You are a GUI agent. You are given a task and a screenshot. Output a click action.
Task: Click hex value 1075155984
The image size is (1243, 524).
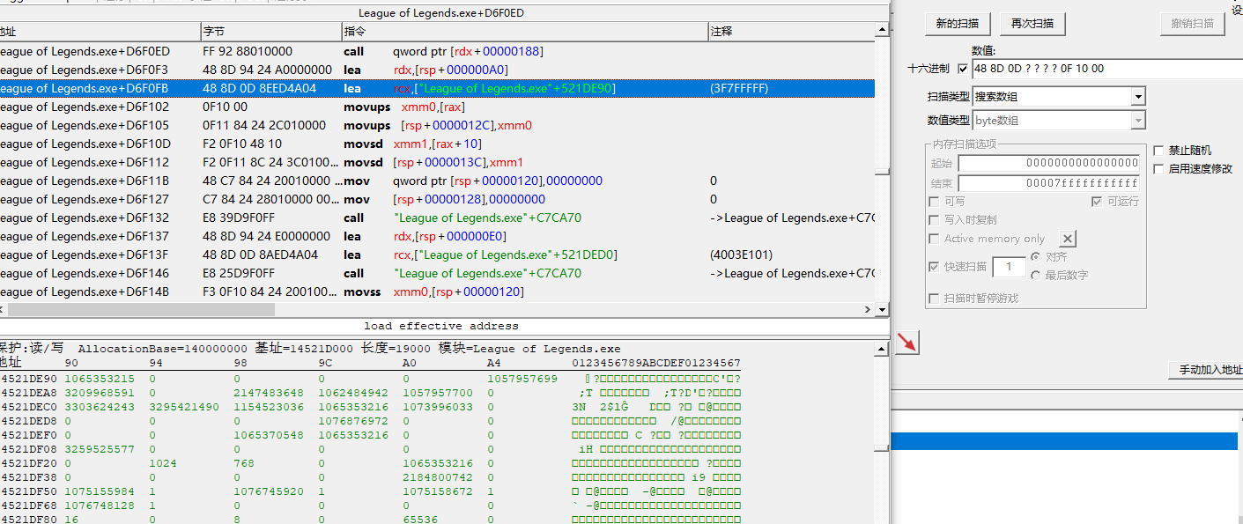pos(100,491)
